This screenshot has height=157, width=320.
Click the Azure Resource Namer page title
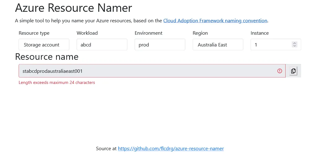73,8
